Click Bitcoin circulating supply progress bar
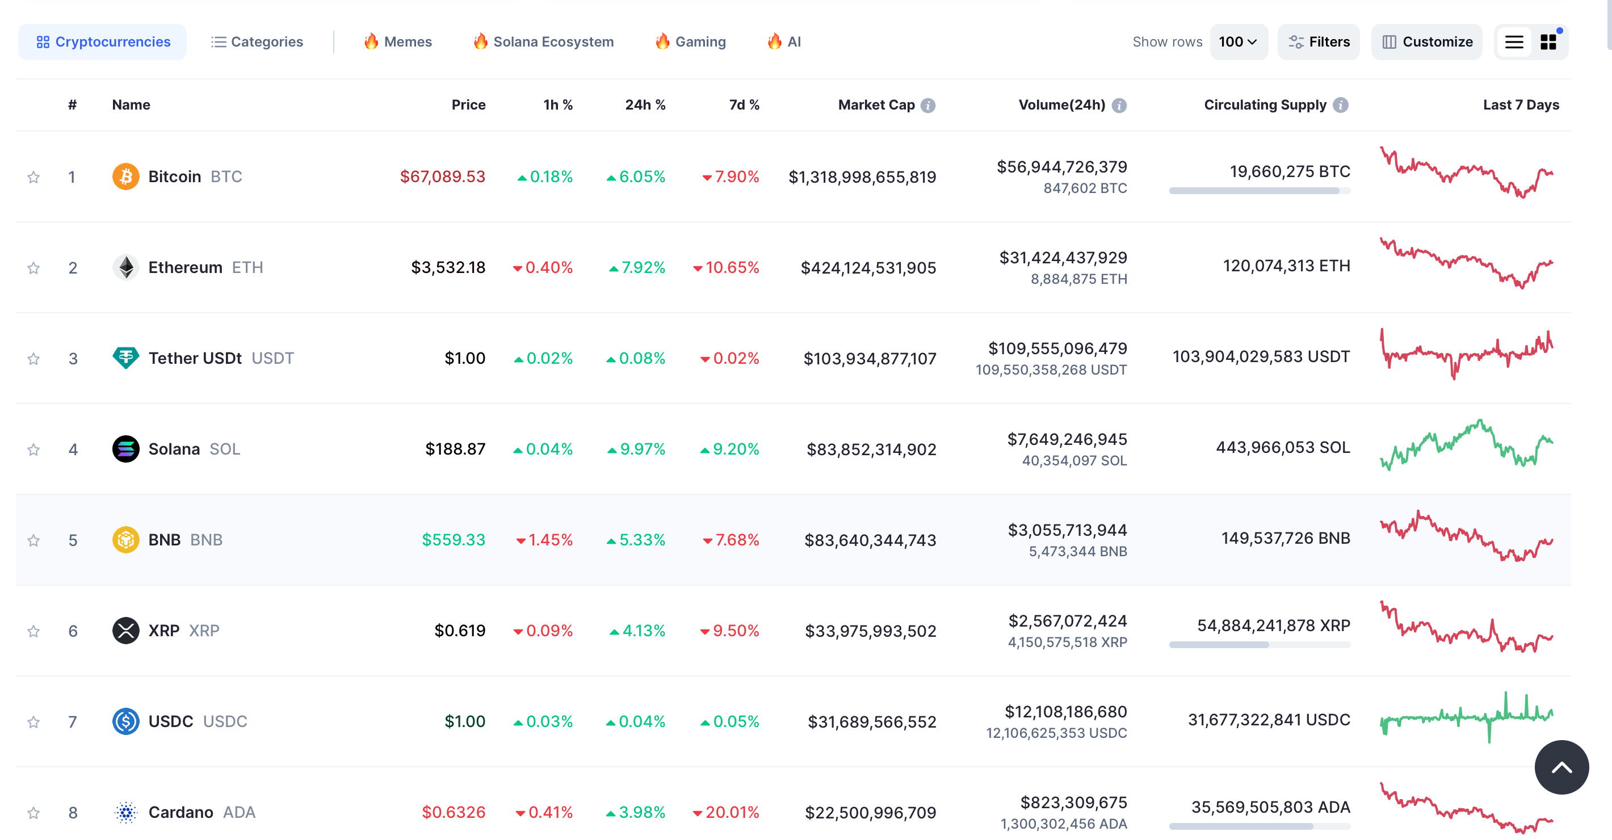Viewport: 1612px width, 840px height. tap(1260, 190)
